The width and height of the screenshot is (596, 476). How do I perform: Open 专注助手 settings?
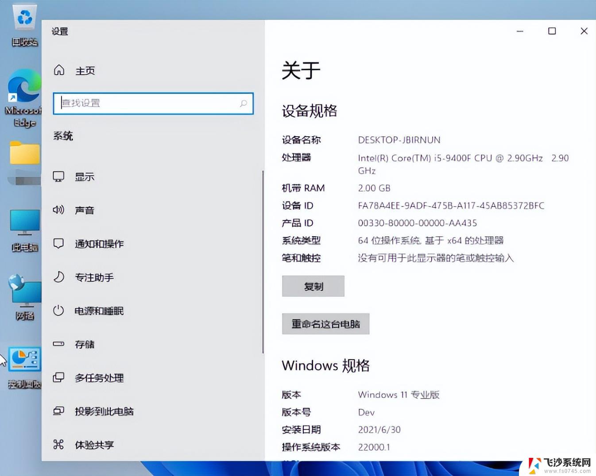point(94,277)
